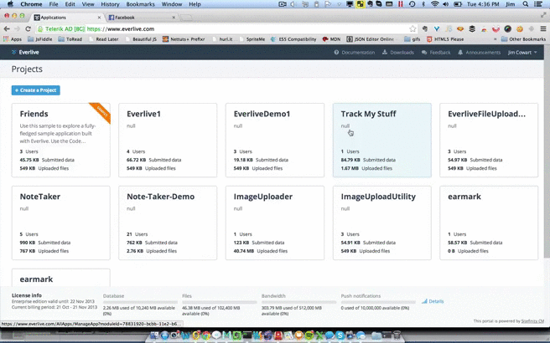Open the EverliveDemo1 project
The height and width of the screenshot is (343, 550).
[x=275, y=140]
